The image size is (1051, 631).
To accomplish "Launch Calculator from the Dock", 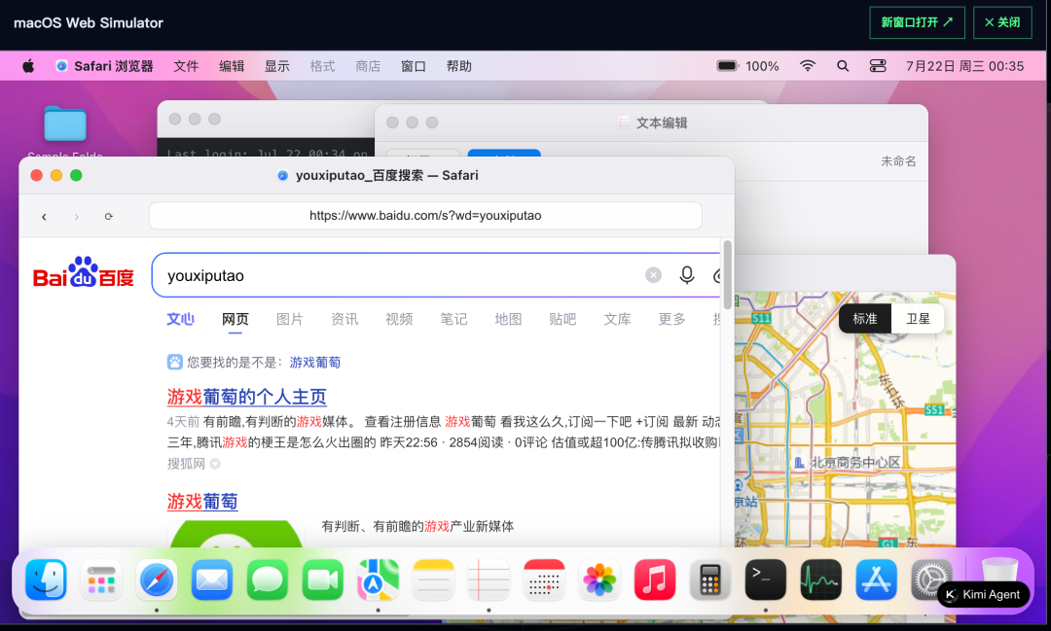I will (709, 579).
